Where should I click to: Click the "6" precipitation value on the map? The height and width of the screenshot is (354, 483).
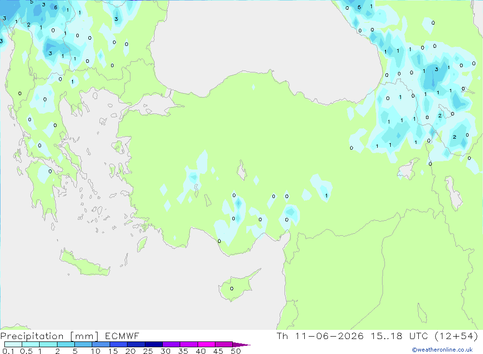tap(56, 7)
